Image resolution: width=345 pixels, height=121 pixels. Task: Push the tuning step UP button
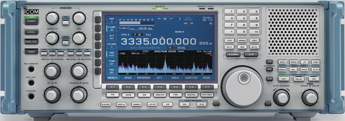coord(251,55)
